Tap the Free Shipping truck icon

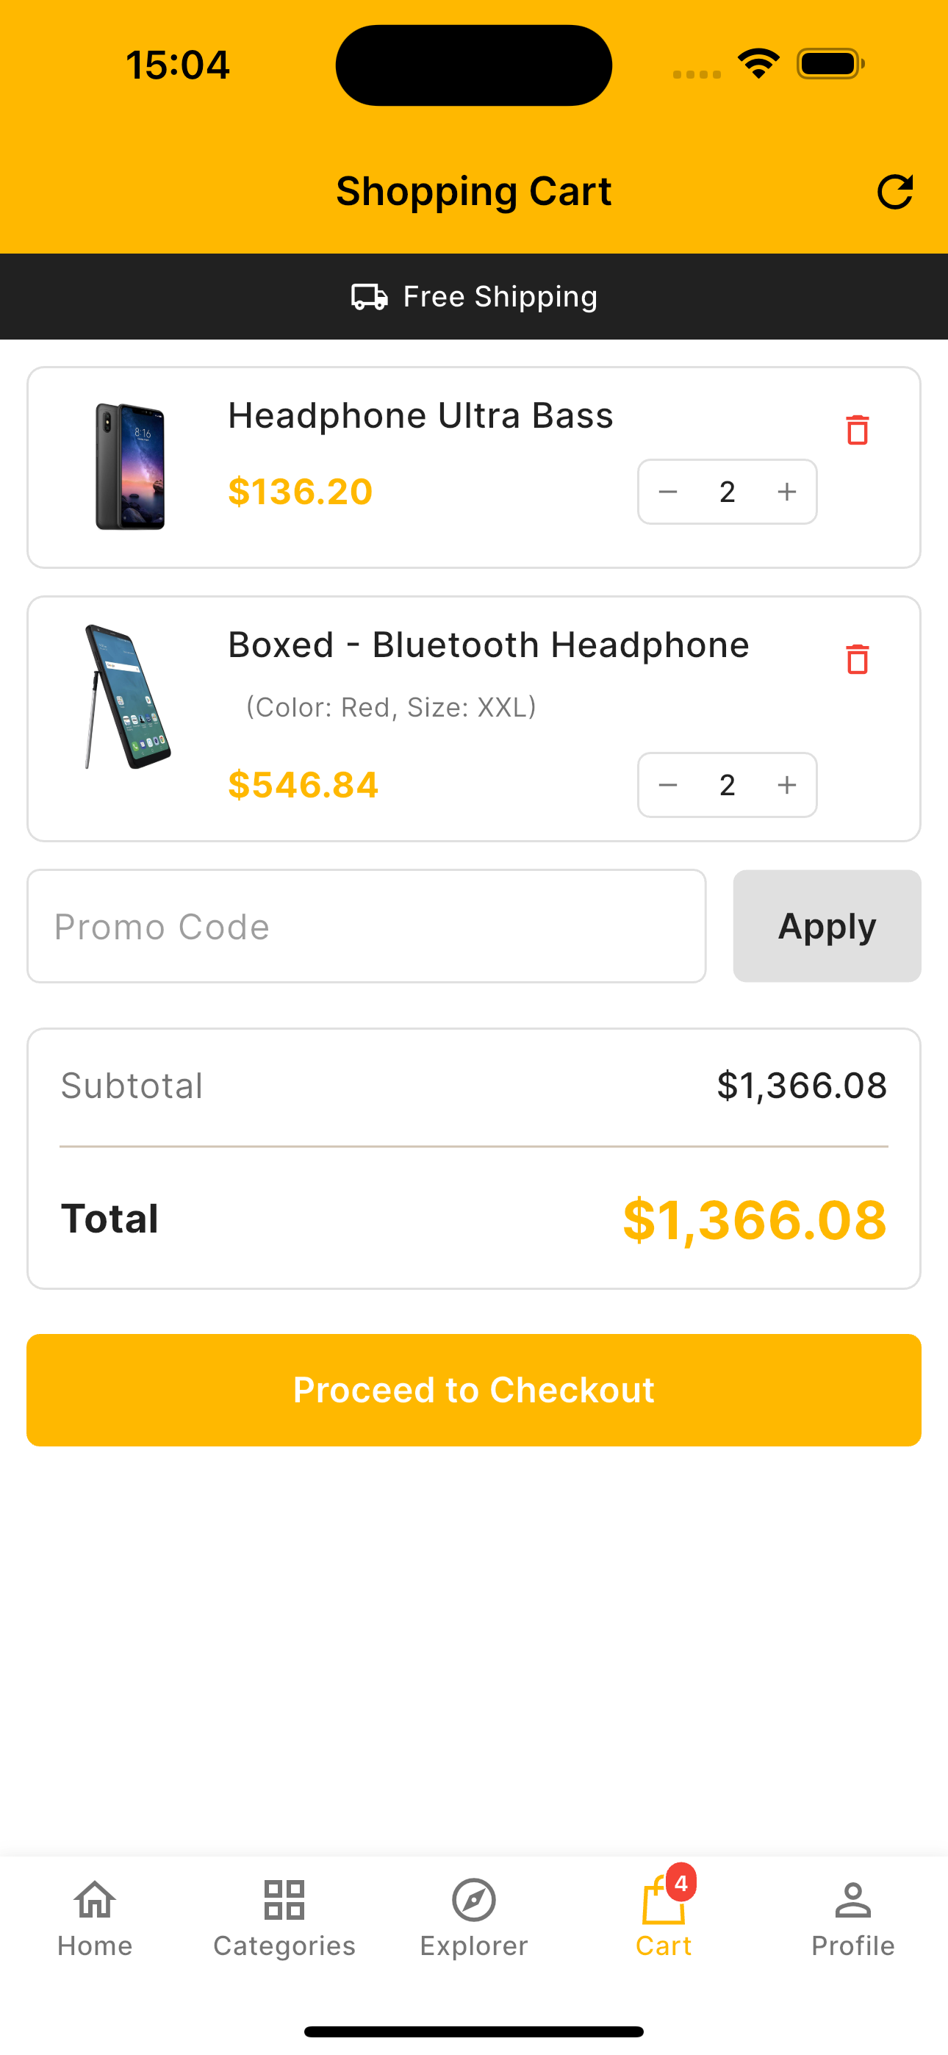370,297
